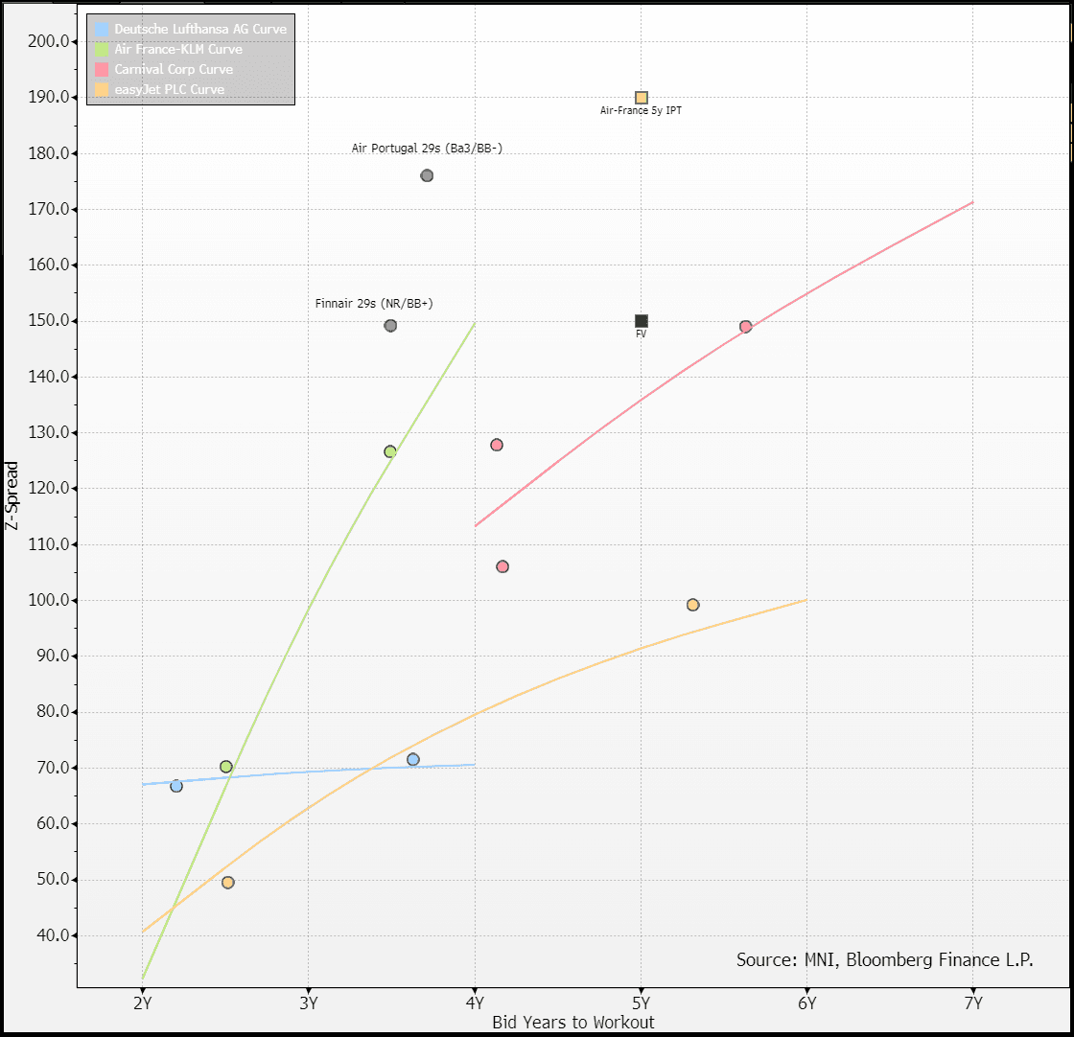Click the blue data point near 2Y

click(x=176, y=787)
